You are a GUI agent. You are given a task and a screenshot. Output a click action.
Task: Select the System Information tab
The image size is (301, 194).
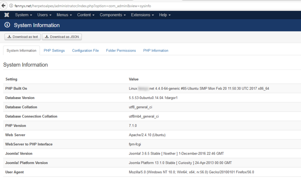[x=21, y=50]
